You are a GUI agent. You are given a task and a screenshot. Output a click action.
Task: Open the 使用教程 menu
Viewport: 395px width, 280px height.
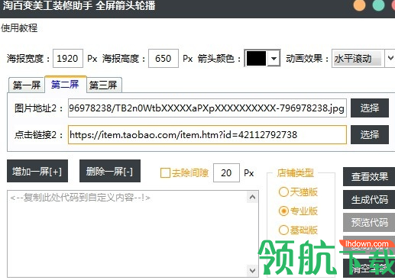(x=19, y=27)
